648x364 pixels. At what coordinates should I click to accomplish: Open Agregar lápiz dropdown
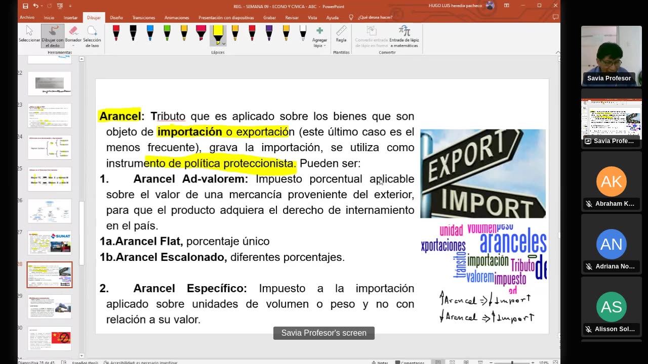[x=319, y=37]
